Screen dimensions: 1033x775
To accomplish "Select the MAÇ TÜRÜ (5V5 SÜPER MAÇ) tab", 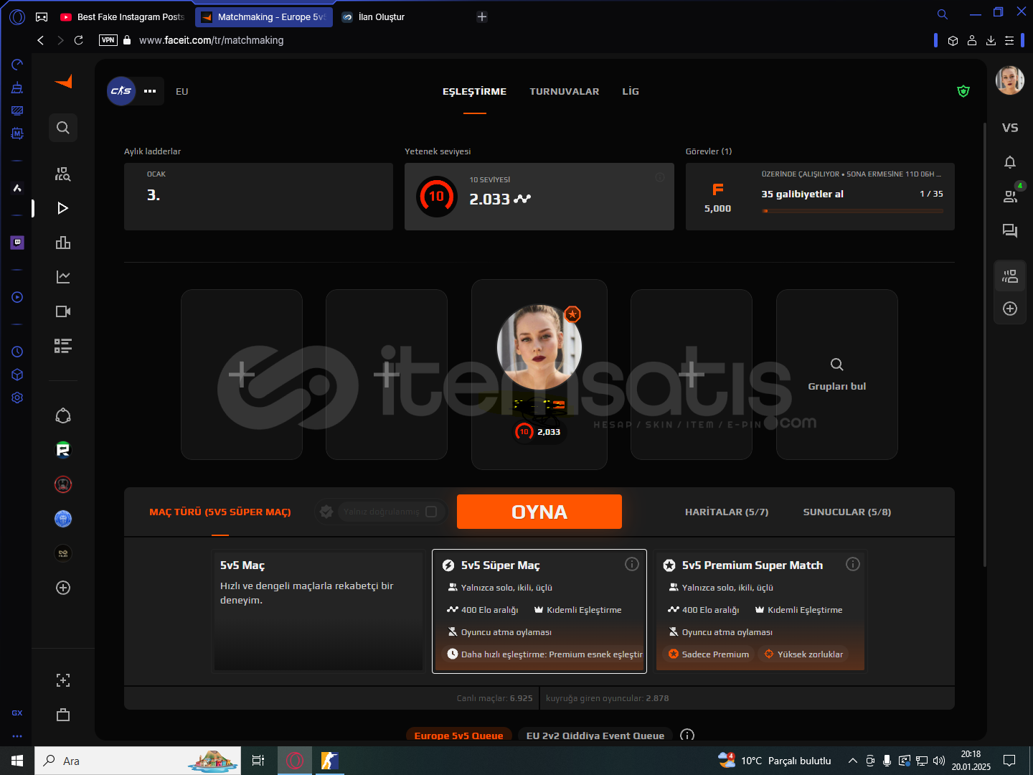I will point(220,512).
